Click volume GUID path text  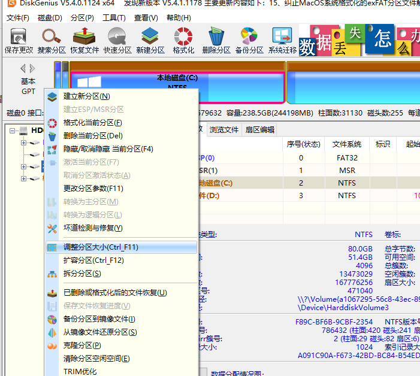click(359, 299)
